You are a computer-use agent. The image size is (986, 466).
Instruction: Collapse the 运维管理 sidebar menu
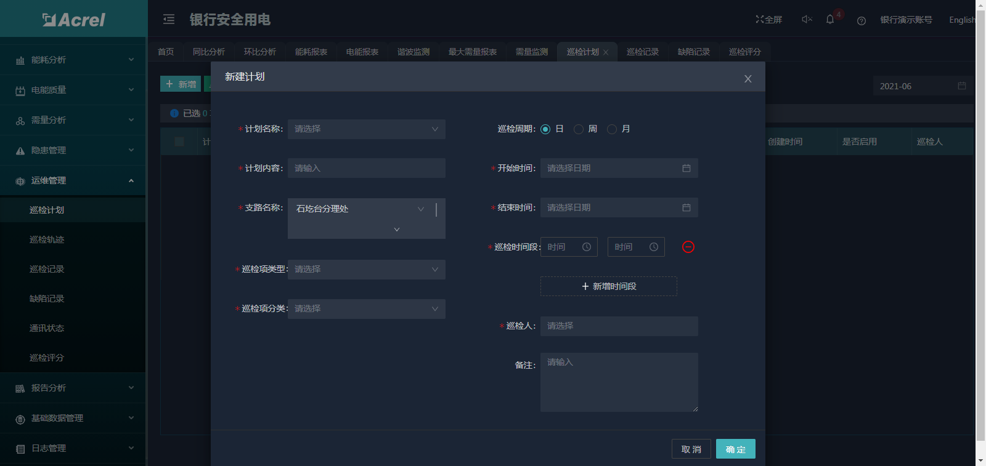tap(73, 180)
